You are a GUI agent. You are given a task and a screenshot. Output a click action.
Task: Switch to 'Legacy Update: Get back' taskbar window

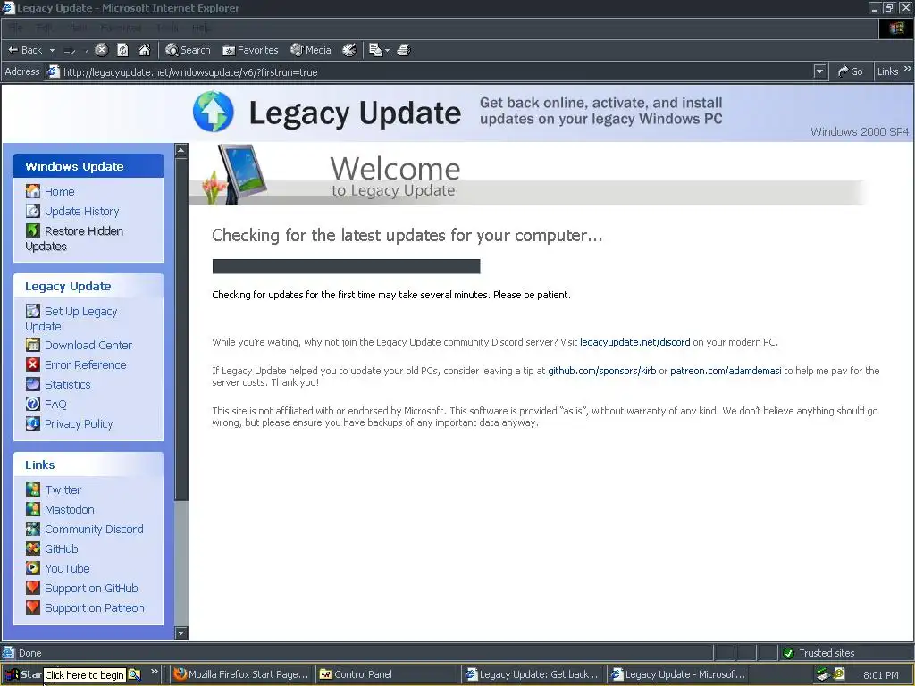pos(533,674)
